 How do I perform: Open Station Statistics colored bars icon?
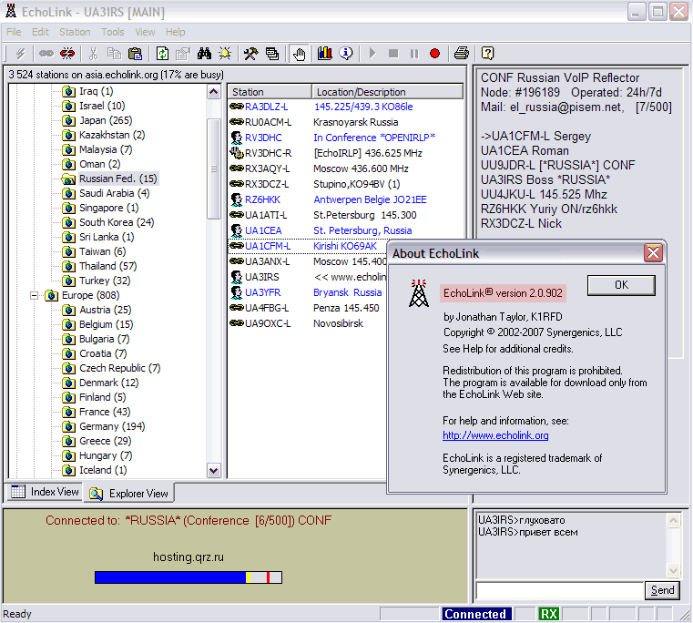click(x=325, y=54)
